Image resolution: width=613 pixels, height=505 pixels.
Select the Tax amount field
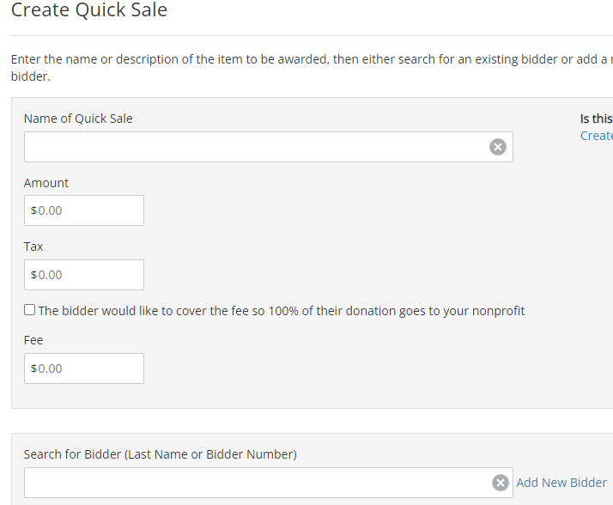84,275
